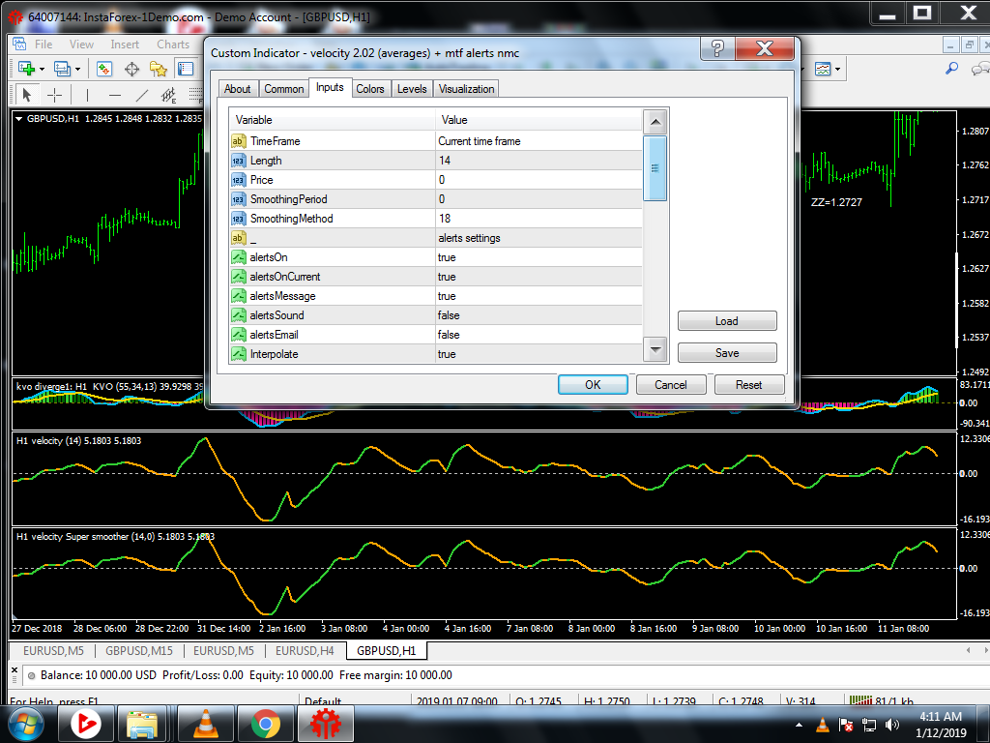
Task: Switch to the Visualization tab
Action: pyautogui.click(x=466, y=89)
